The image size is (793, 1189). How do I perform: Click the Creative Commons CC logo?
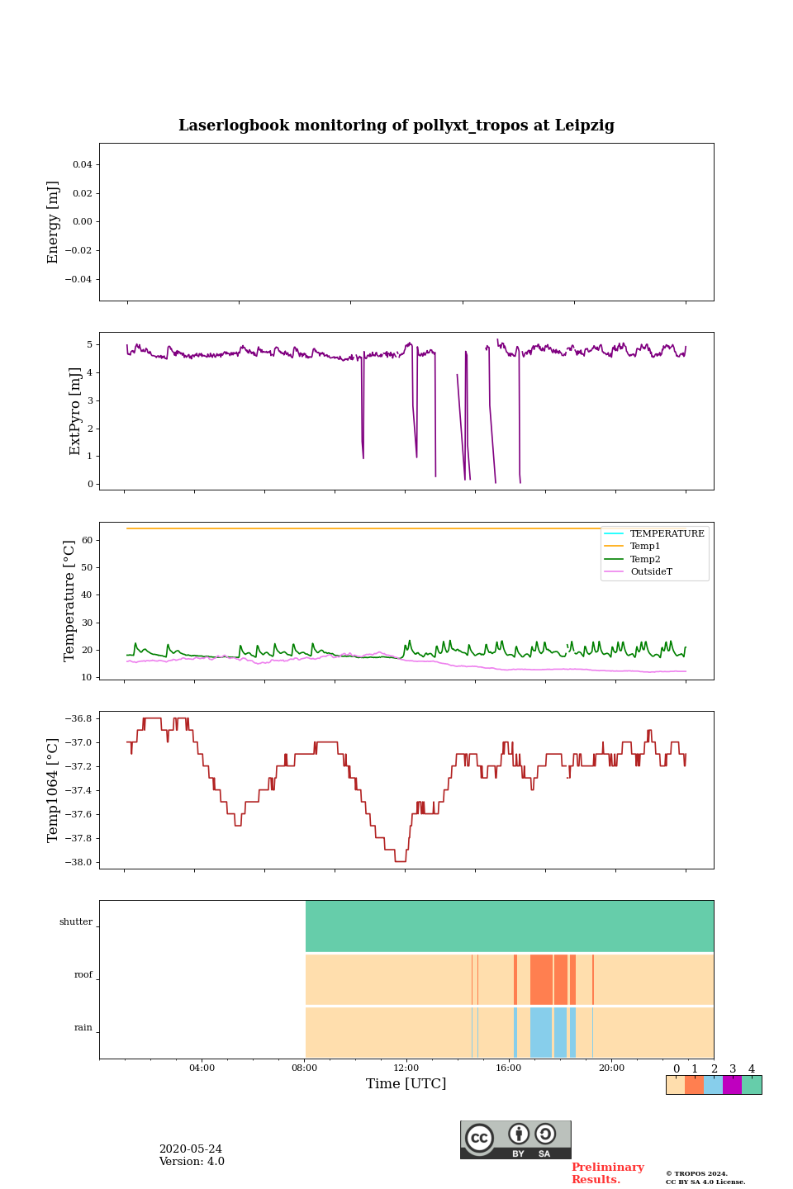479,1138
